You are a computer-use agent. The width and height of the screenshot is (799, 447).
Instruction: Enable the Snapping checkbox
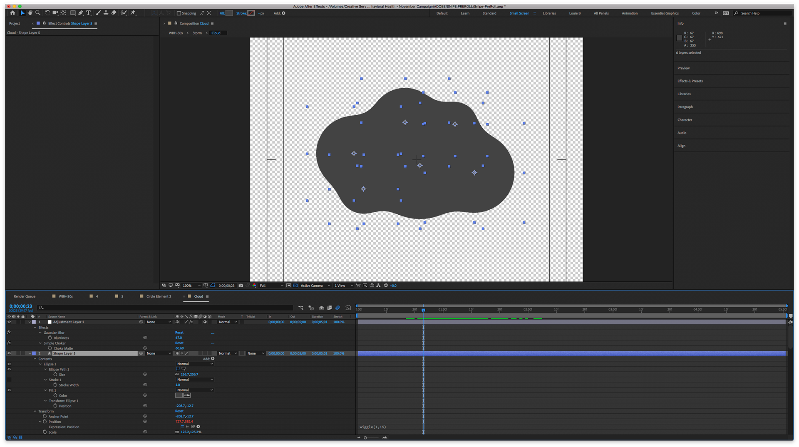(x=179, y=13)
